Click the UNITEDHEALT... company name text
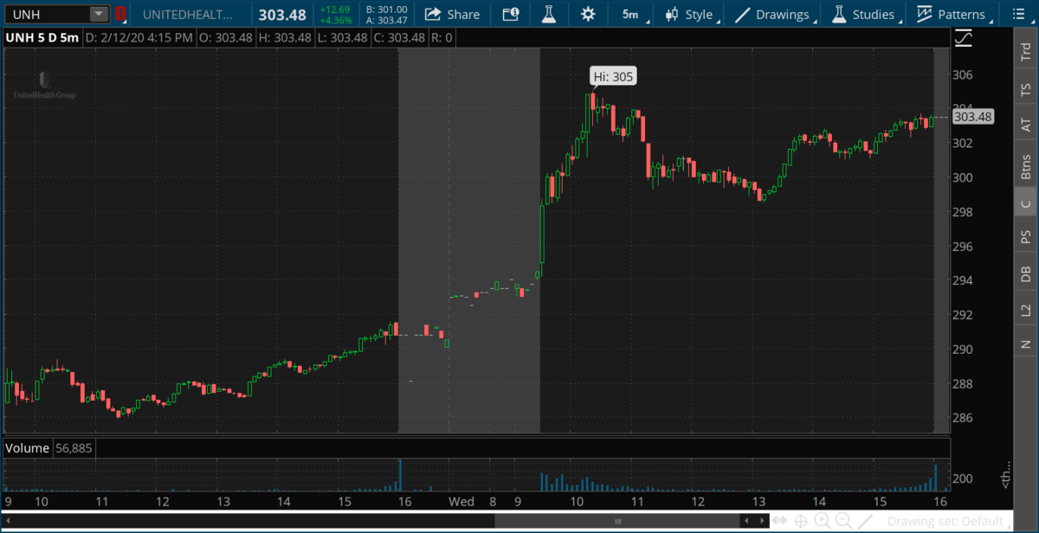 [188, 15]
